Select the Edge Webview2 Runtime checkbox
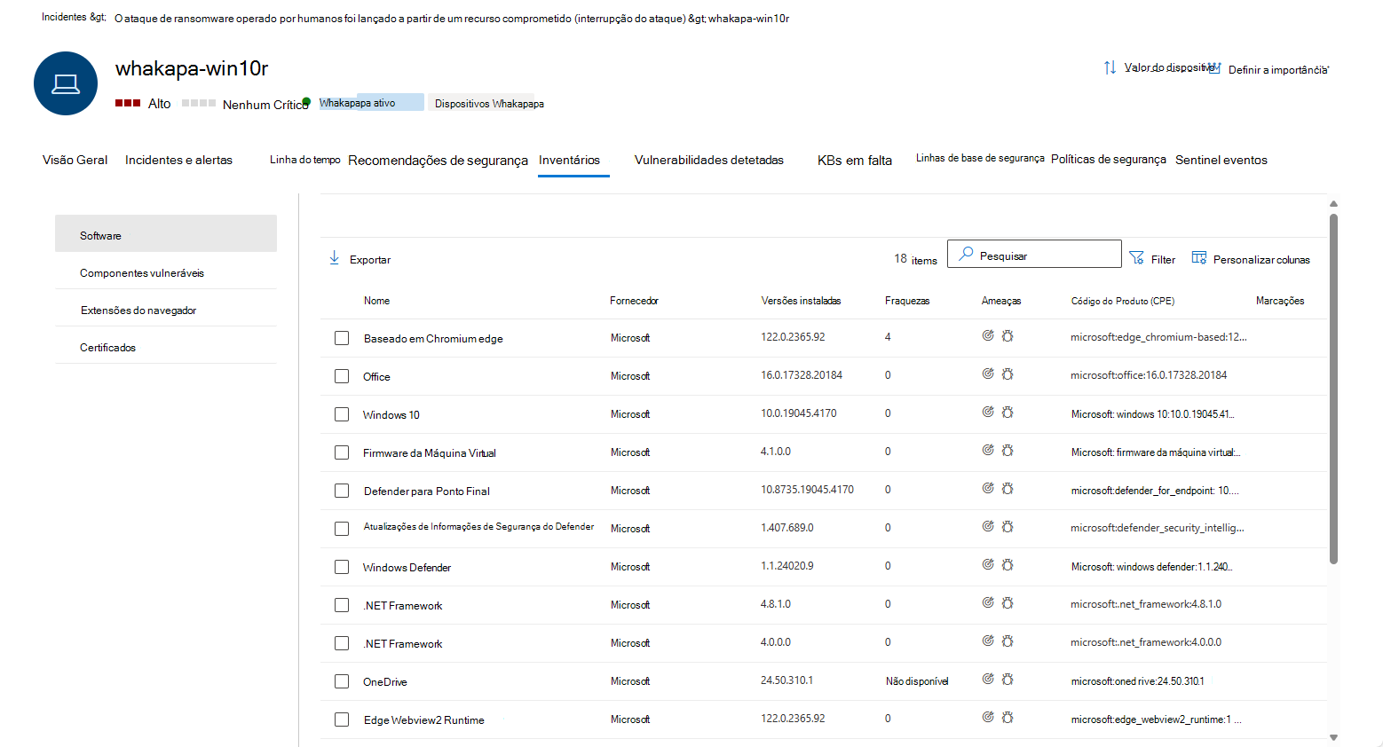The width and height of the screenshot is (1383, 747). (342, 719)
